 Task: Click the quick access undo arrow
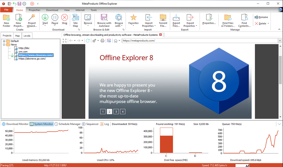[x=14, y=4]
